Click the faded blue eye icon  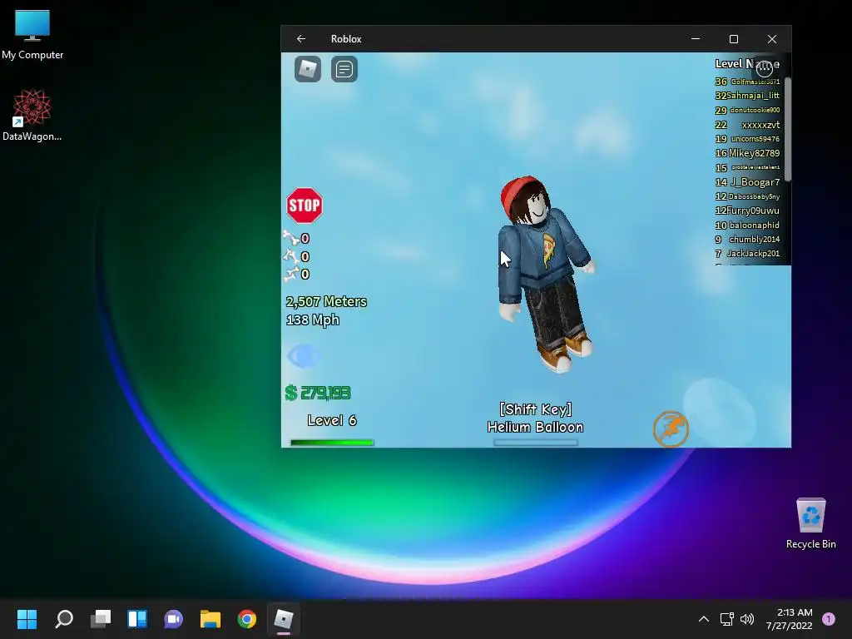pos(303,356)
